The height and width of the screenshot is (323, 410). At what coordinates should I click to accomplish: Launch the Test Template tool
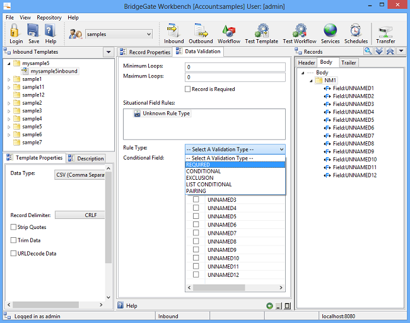click(x=262, y=31)
